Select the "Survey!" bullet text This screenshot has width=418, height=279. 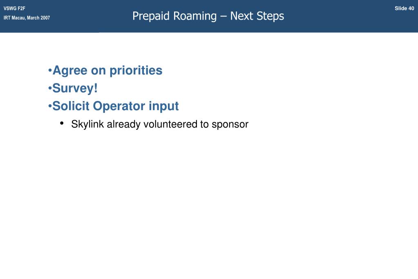(75, 88)
